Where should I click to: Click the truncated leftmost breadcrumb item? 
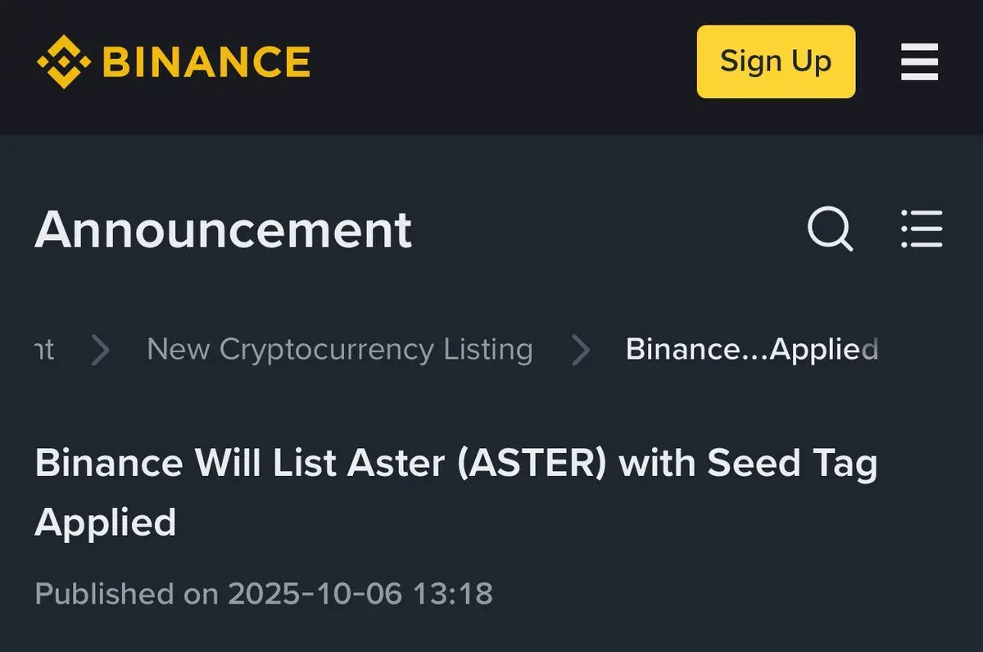point(44,350)
